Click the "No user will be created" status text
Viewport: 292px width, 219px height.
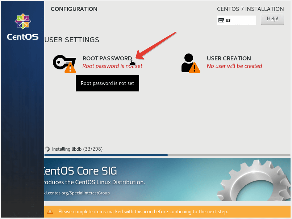pyautogui.click(x=234, y=66)
